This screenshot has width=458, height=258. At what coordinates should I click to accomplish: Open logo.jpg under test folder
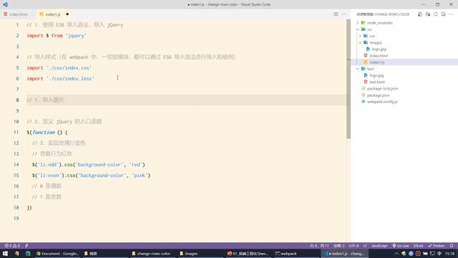[376, 75]
